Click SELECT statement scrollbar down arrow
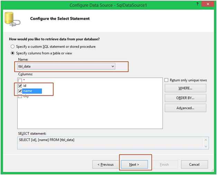Viewport: 217px width, 175px height. (x=206, y=146)
